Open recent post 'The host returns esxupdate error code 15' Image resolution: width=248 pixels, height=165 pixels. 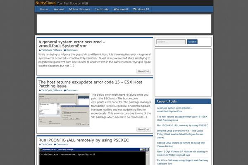[x=182, y=118]
